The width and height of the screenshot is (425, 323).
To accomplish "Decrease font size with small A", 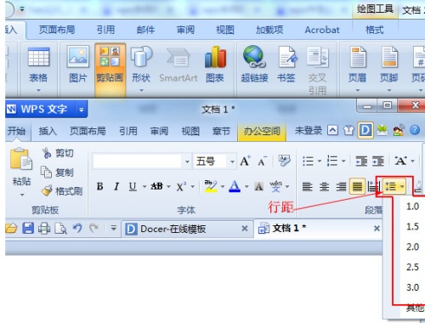I will (263, 161).
